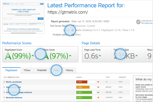Image resolution: width=153 pixels, height=102 pixels.
Task: Click the E (57) red grade bar
Action: point(82,82)
